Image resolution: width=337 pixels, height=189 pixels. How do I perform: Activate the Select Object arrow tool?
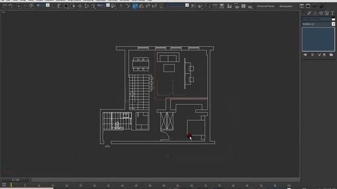(53, 6)
